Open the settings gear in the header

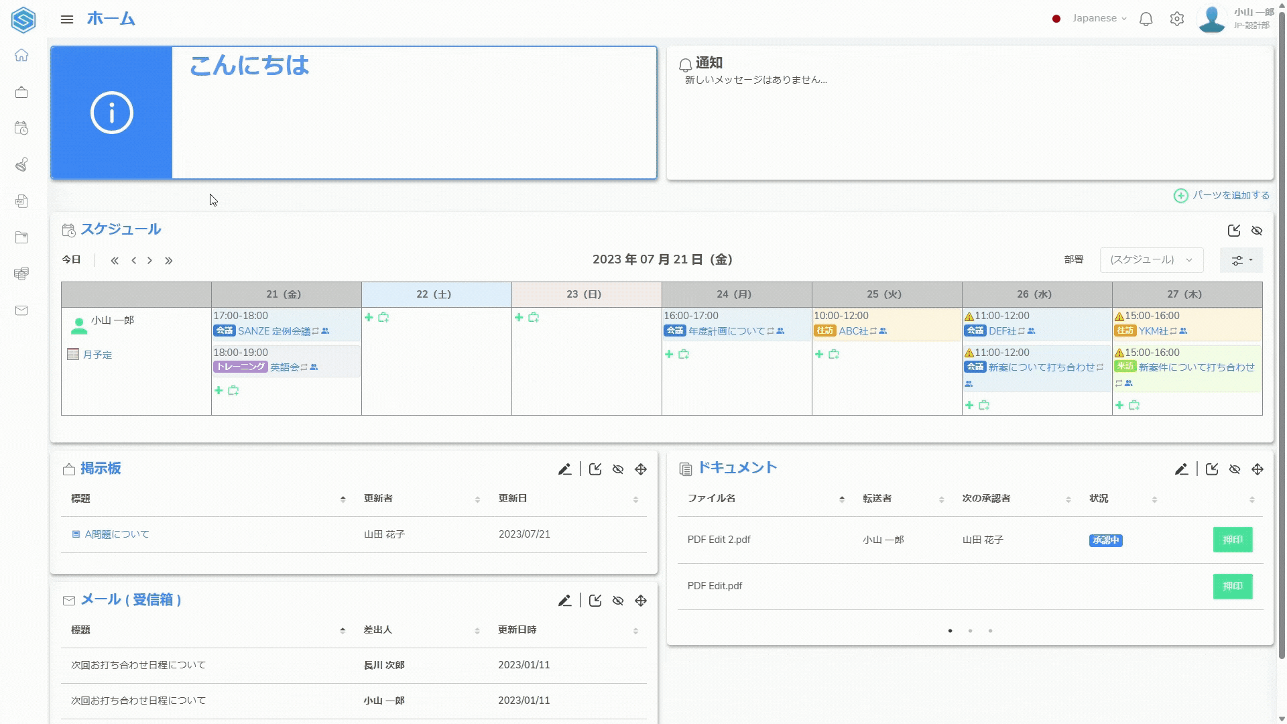tap(1177, 19)
